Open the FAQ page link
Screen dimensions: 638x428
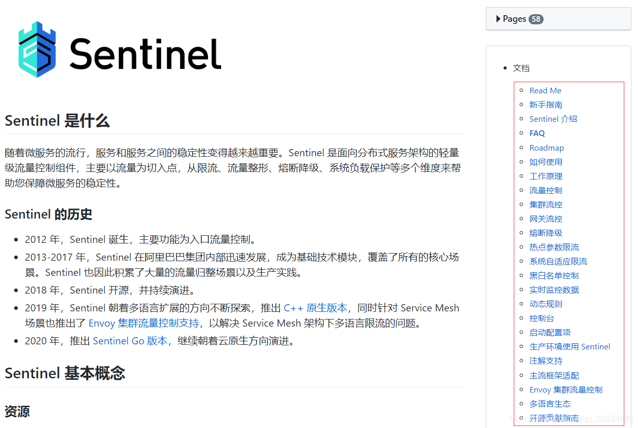click(537, 133)
